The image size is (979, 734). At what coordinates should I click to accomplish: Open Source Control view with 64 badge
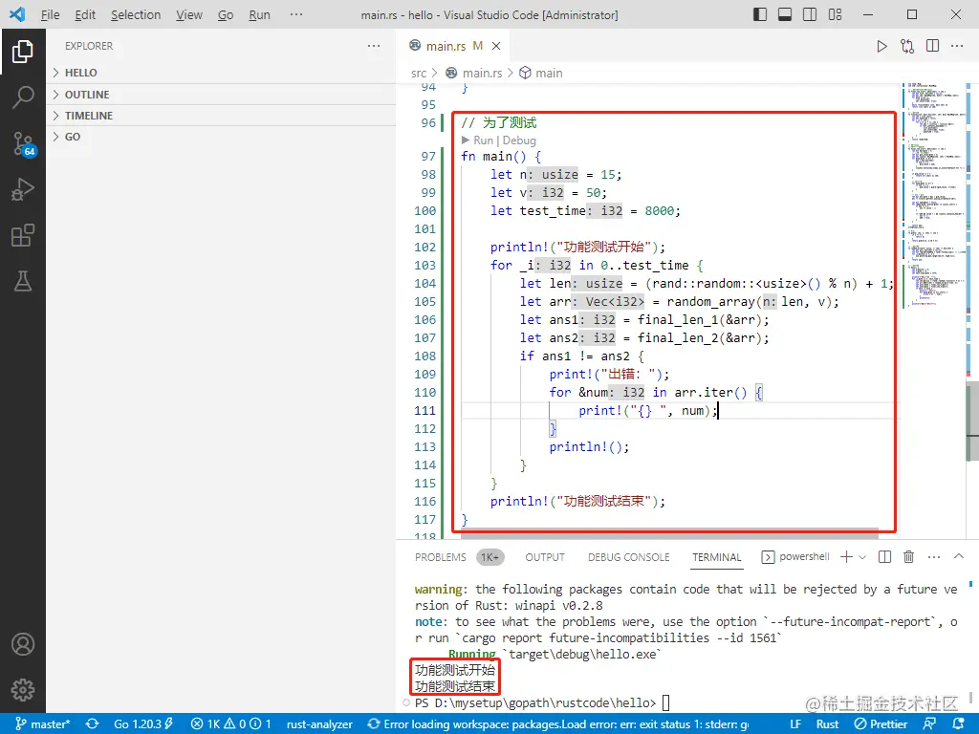click(24, 144)
